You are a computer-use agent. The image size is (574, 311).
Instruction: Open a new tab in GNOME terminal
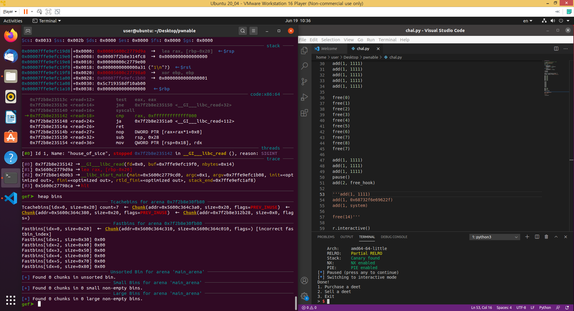click(x=28, y=31)
